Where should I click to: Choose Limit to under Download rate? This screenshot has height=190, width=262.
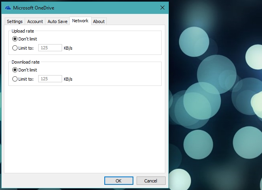(23, 79)
